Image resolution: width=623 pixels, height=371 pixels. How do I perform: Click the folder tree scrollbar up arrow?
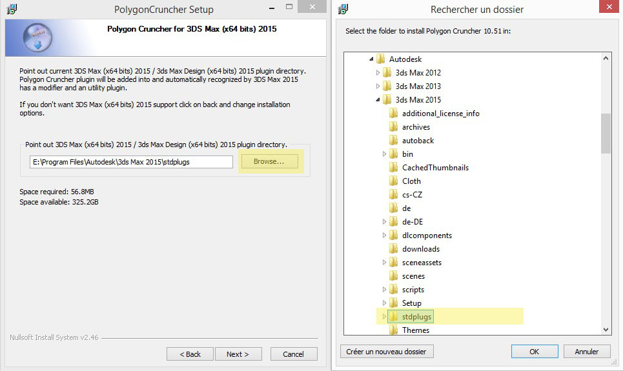(x=606, y=58)
